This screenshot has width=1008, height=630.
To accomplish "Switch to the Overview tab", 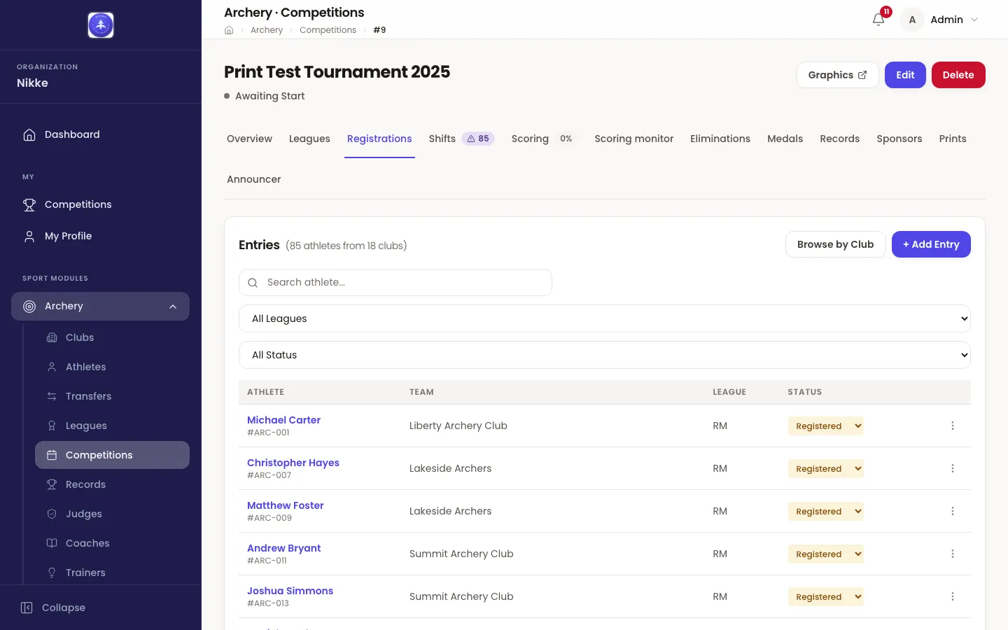I will (x=249, y=139).
